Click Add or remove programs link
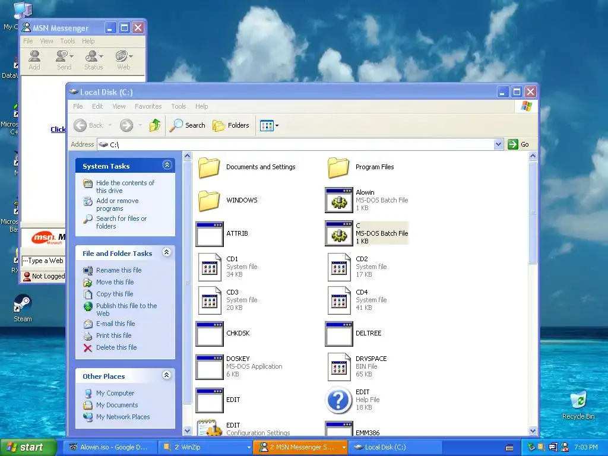This screenshot has width=608, height=456. click(x=117, y=204)
